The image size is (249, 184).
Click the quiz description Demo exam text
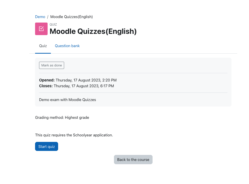coord(67,100)
